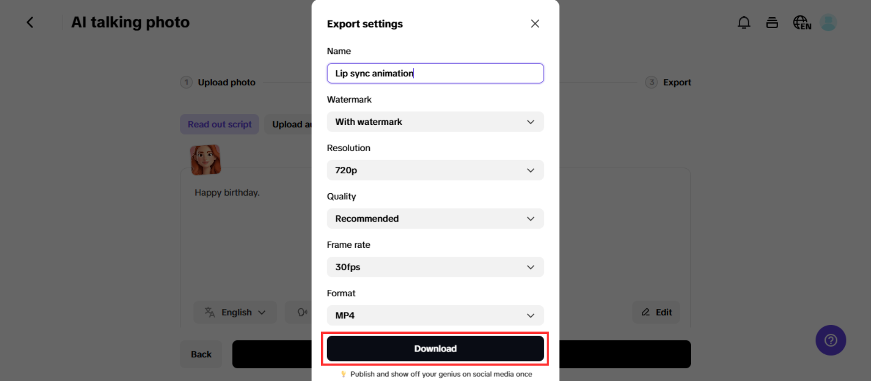This screenshot has width=872, height=381.
Task: Choose a Format from MP4 dropdown
Action: coord(435,315)
